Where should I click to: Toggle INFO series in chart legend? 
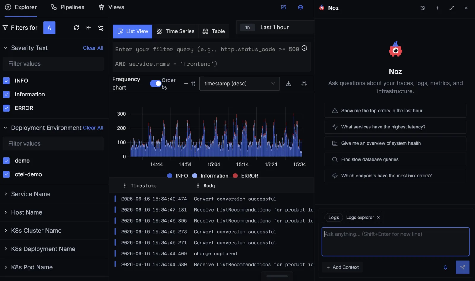[x=178, y=176]
